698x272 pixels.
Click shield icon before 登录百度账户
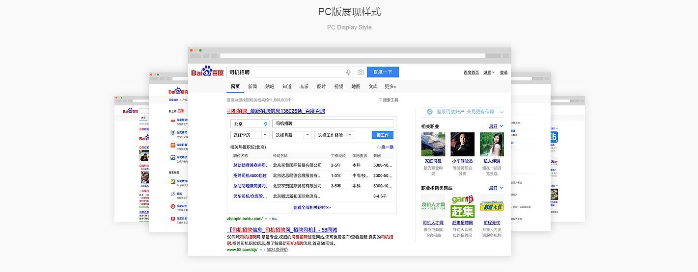[x=430, y=112]
